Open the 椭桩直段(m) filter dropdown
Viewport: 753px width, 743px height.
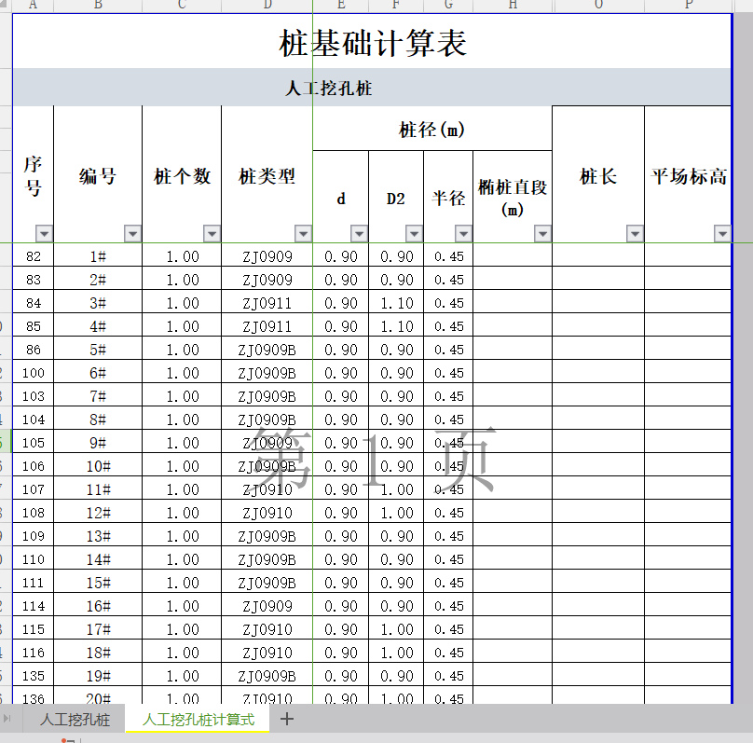click(x=542, y=233)
